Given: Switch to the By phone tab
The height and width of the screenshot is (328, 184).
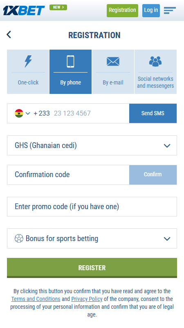Looking at the screenshot, I should coord(70,72).
